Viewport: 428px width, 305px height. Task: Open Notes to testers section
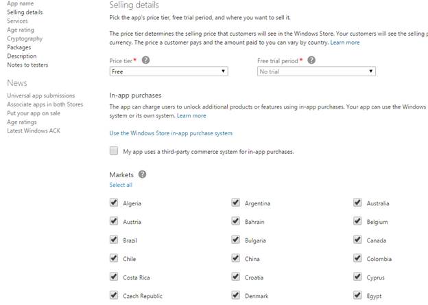[x=28, y=65]
